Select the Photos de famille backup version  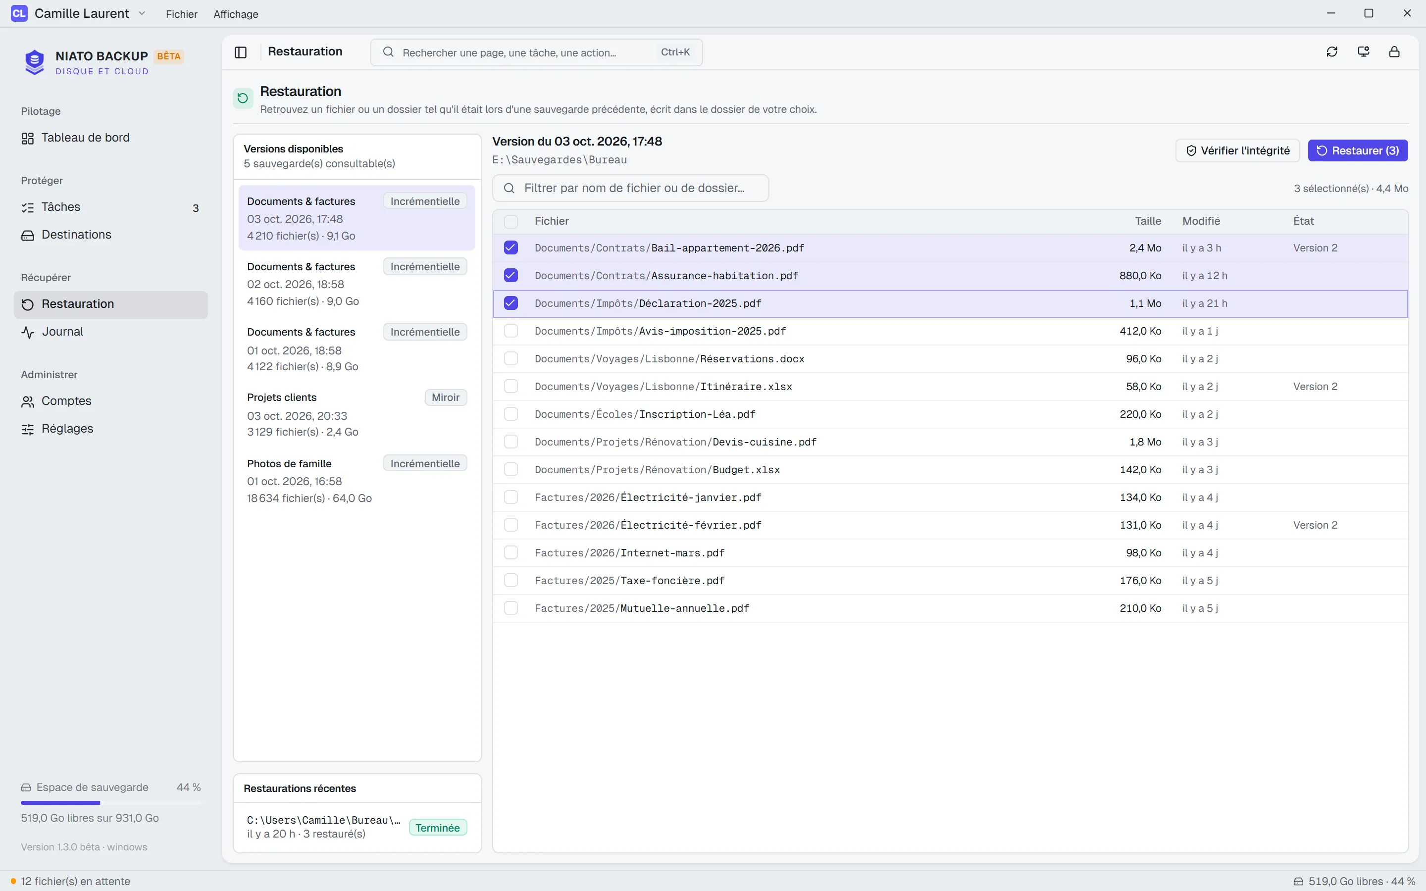tap(356, 480)
